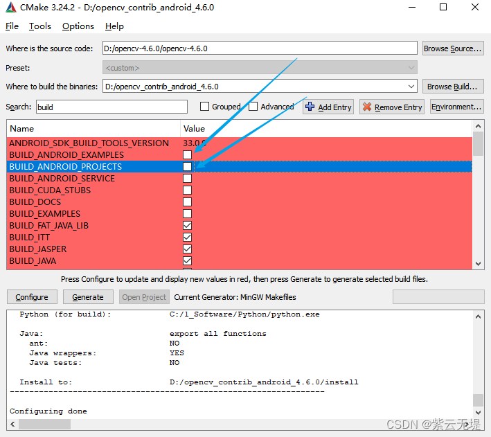
Task: Click the Environment button
Action: pos(456,107)
